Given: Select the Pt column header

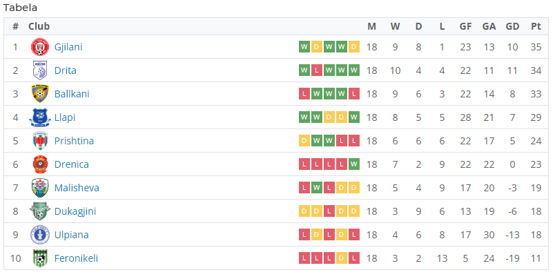Looking at the screenshot, I should [x=536, y=26].
